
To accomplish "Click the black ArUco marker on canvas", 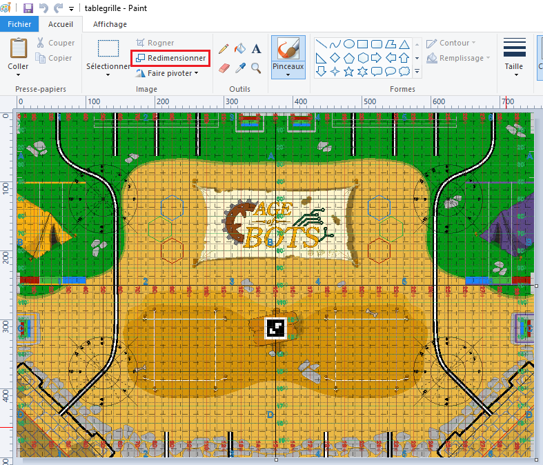I will [x=276, y=328].
